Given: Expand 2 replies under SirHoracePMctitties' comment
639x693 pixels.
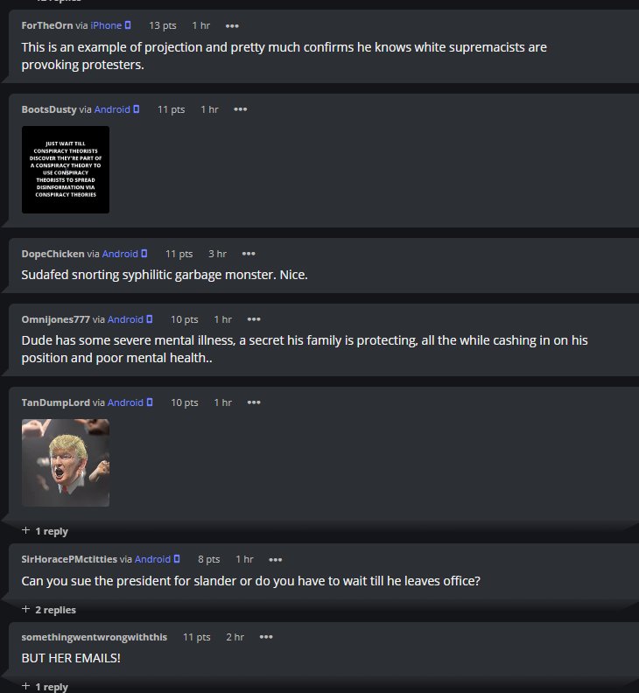Looking at the screenshot, I should (49, 610).
